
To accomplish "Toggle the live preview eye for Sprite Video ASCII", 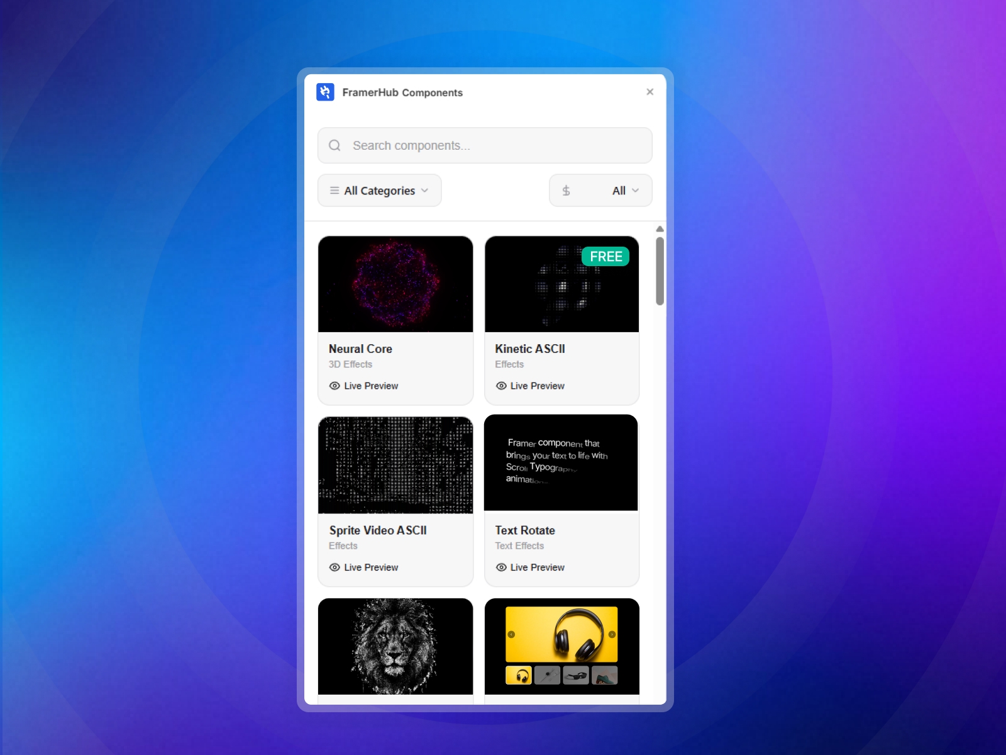I will [x=335, y=567].
